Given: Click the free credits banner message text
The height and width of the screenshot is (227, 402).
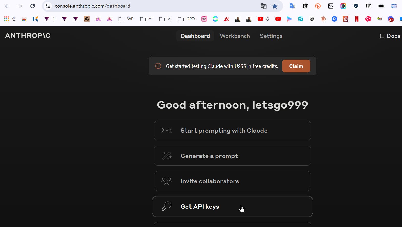Looking at the screenshot, I should pos(222,66).
